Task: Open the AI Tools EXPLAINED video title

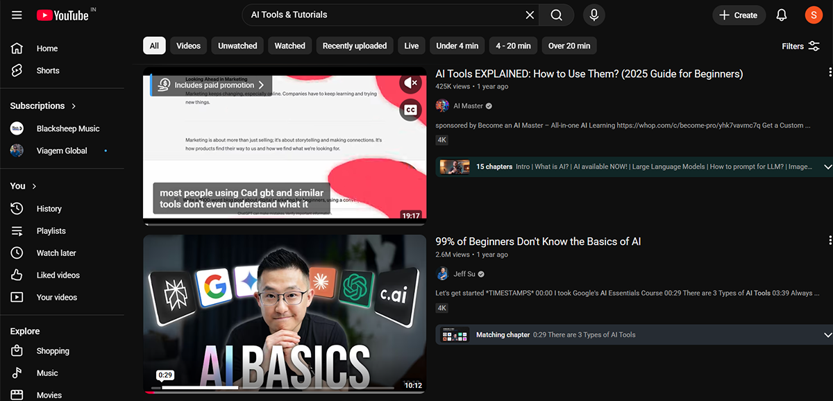Action: [589, 74]
